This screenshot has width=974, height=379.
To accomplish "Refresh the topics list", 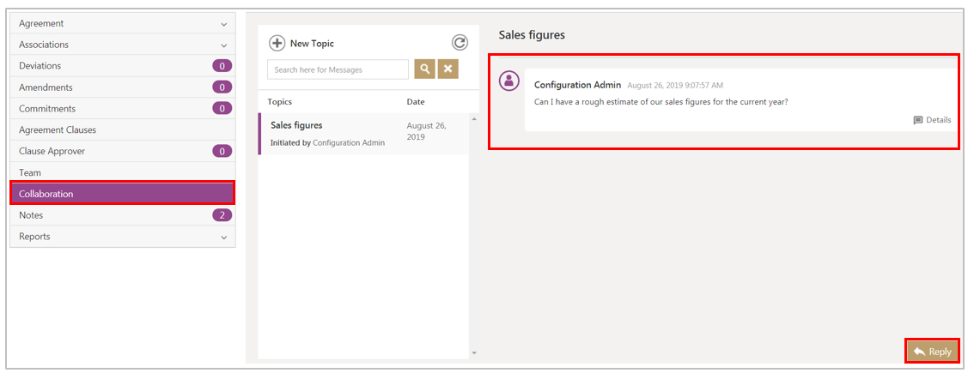I will click(460, 43).
